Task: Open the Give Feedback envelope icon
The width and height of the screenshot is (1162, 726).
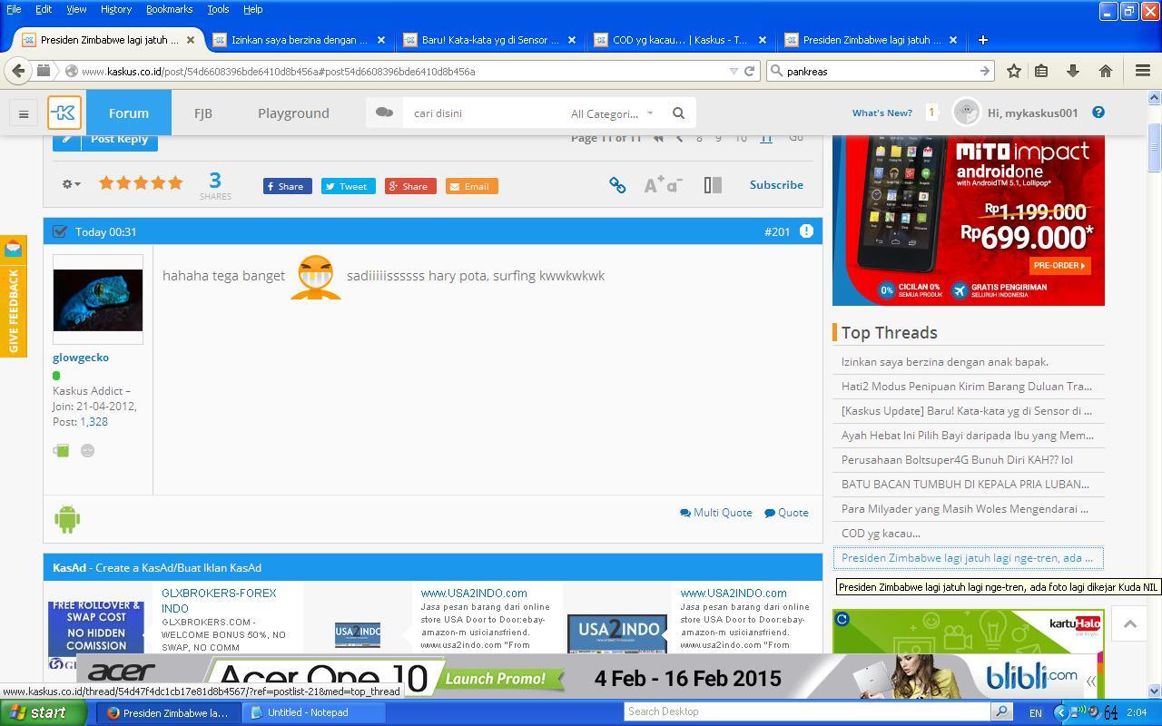Action: pos(13,249)
